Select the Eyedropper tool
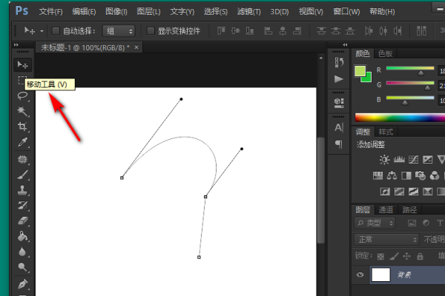This screenshot has height=296, width=445. coord(22,142)
